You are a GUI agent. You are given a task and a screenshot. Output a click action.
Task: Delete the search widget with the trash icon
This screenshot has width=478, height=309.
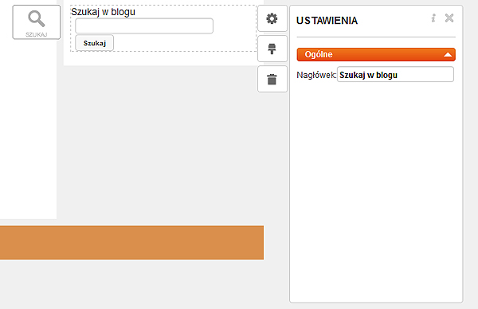[x=272, y=79]
